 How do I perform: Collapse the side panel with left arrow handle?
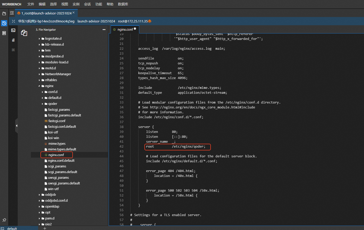pos(16,126)
